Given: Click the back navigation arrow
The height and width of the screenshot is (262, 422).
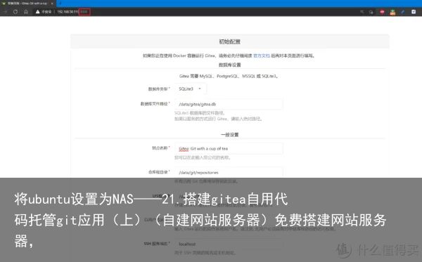Looking at the screenshot, I should [5, 12].
